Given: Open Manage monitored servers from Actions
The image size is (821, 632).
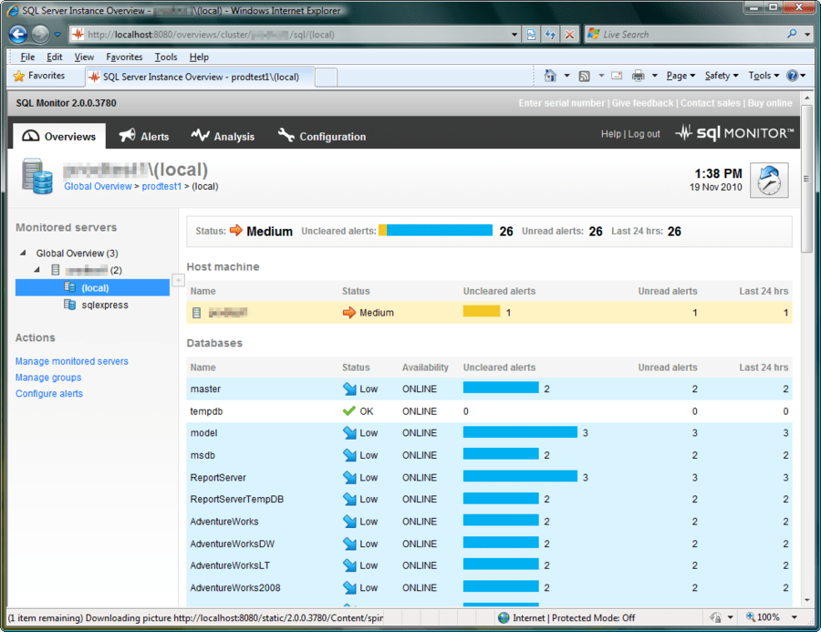Looking at the screenshot, I should click(x=71, y=361).
